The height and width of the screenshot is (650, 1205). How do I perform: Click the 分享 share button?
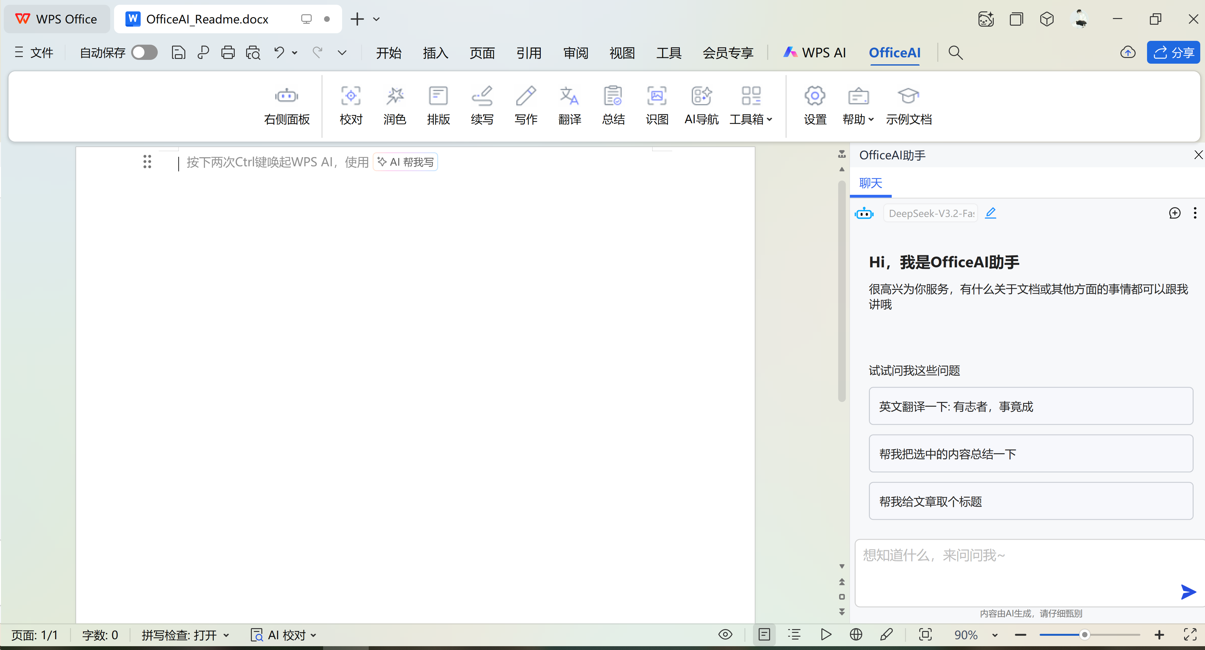[x=1173, y=52]
